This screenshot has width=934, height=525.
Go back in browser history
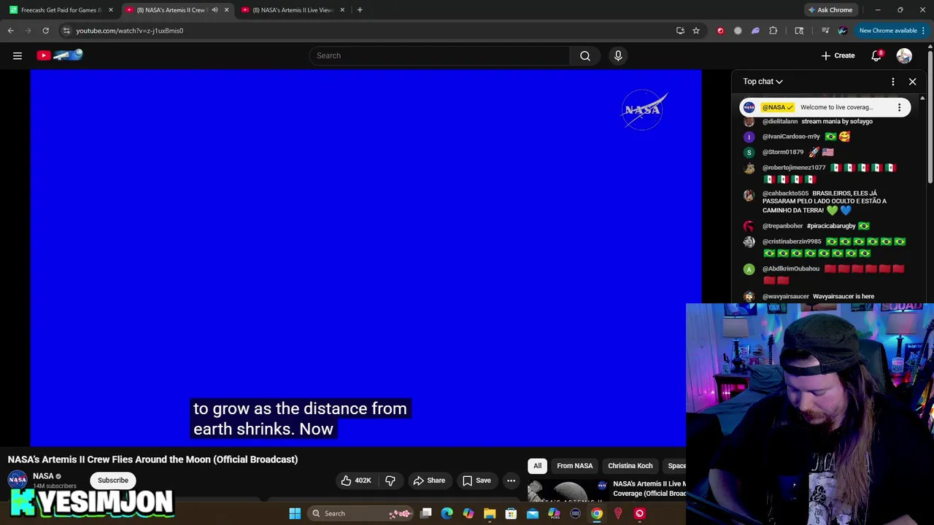click(11, 31)
